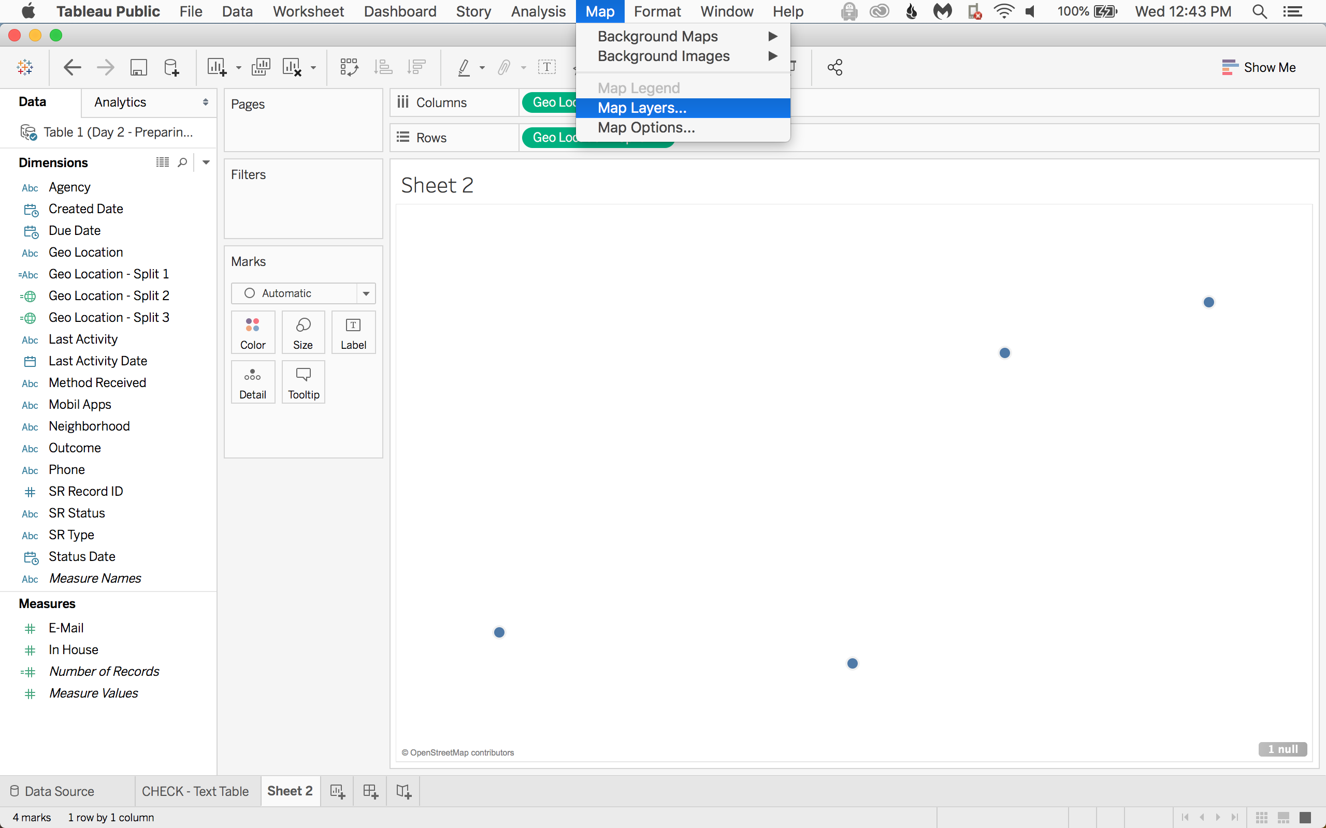The image size is (1326, 828).
Task: Show tabs view icon in status bar
Action: [1305, 817]
